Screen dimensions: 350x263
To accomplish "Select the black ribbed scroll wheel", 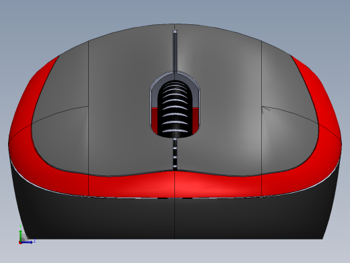I will (175, 109).
